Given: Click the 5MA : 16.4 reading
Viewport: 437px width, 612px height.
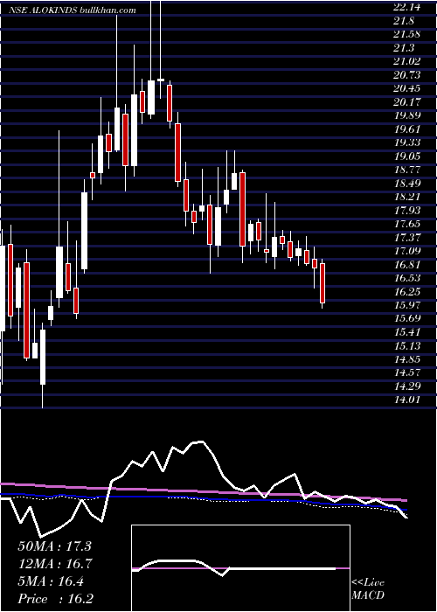Looking at the screenshot, I should coord(51,581).
